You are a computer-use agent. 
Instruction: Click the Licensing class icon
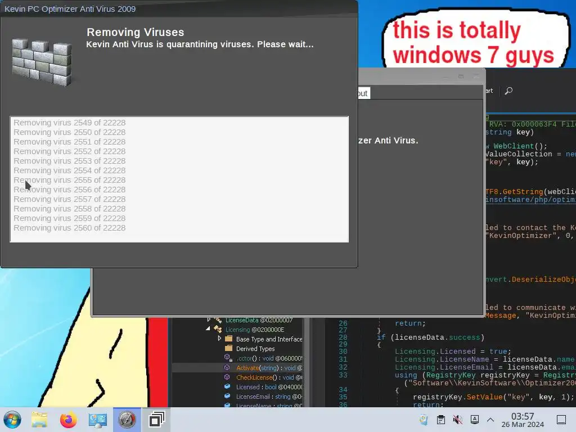pyautogui.click(x=218, y=329)
